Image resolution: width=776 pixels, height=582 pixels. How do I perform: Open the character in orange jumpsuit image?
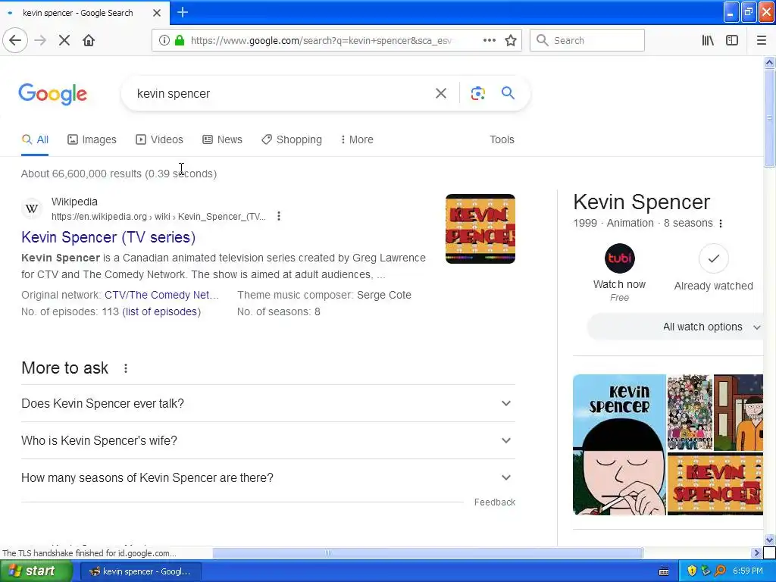pos(739,412)
